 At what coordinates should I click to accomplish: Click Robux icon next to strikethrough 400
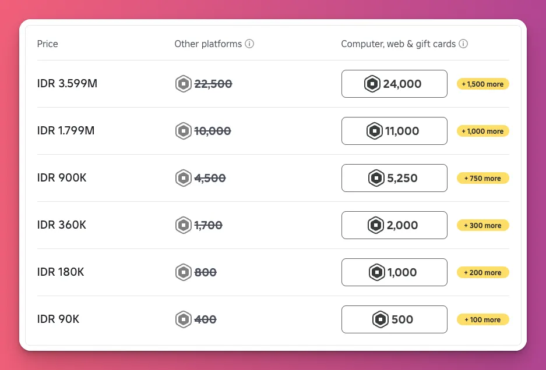coord(184,319)
